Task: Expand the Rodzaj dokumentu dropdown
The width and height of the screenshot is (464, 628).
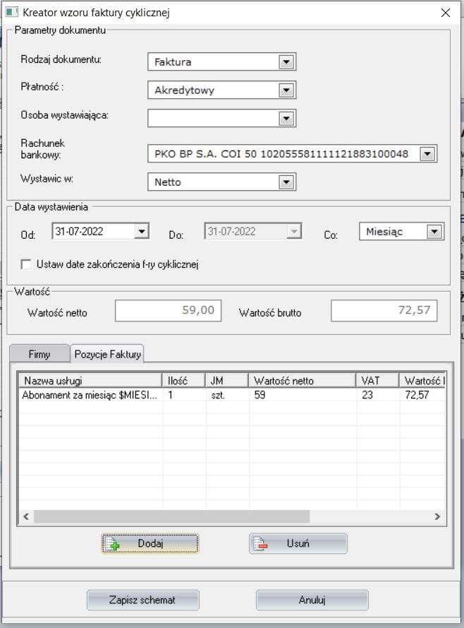Action: pos(286,62)
